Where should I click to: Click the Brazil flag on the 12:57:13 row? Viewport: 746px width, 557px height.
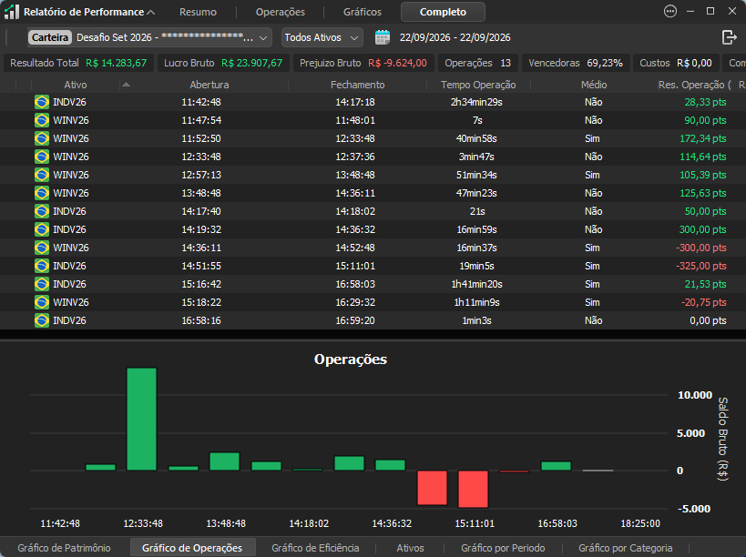coord(42,175)
